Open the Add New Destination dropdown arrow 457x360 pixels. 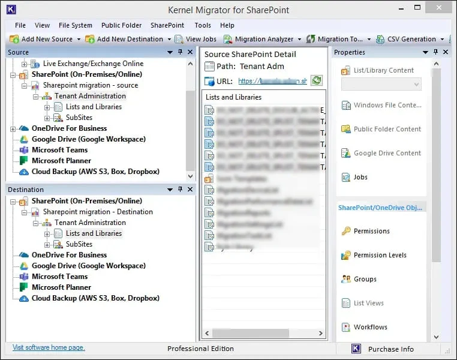[169, 40]
